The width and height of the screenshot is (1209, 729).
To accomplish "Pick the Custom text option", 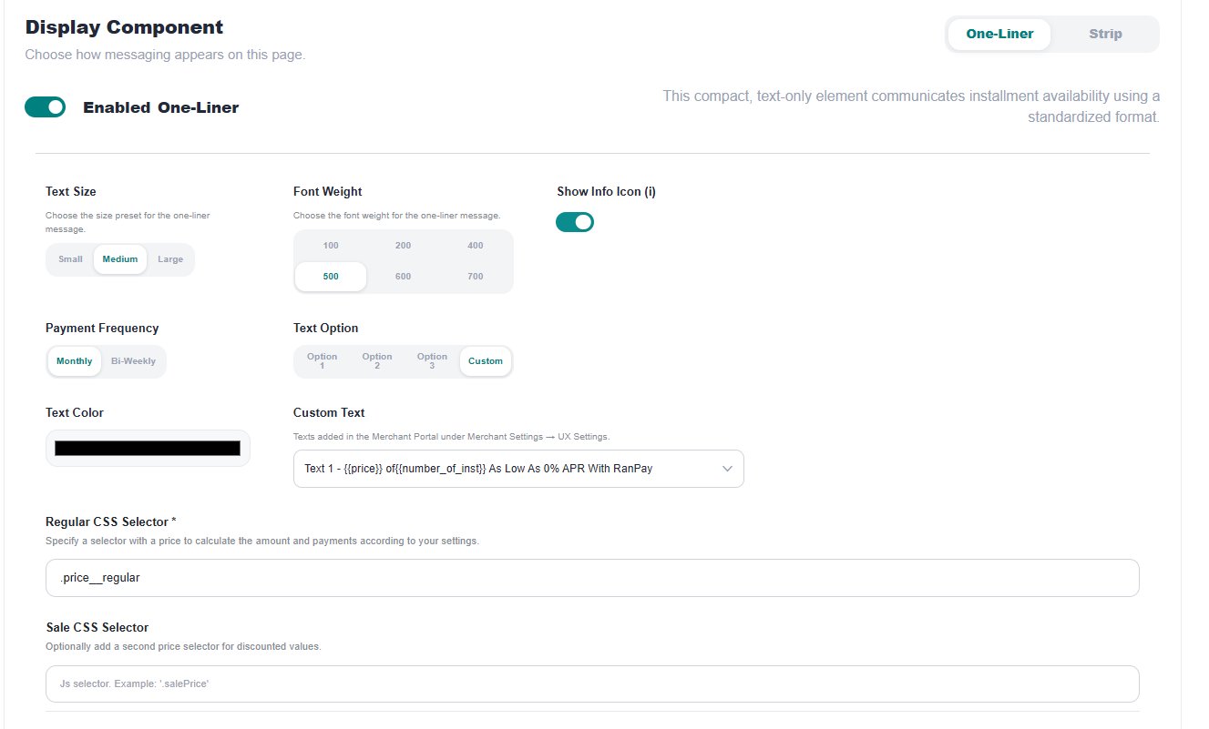I will click(486, 361).
